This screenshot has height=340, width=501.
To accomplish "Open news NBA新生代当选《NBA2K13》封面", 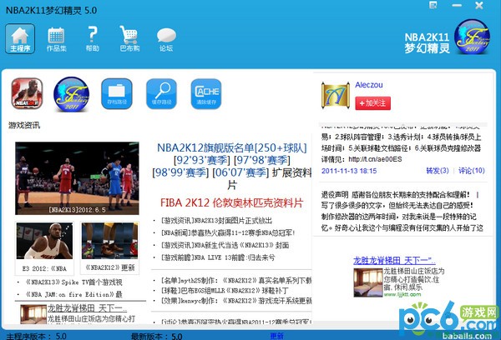I will point(225,245).
